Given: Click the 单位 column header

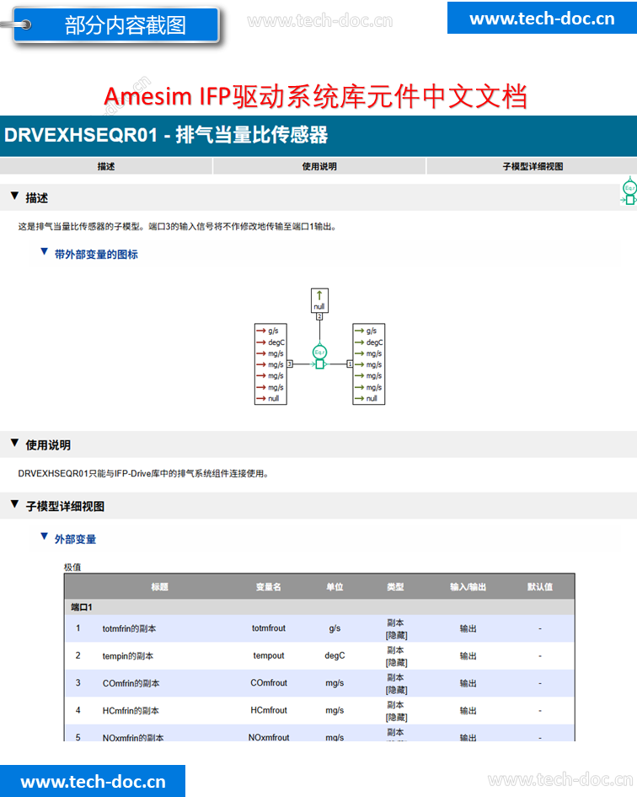Looking at the screenshot, I should [335, 586].
